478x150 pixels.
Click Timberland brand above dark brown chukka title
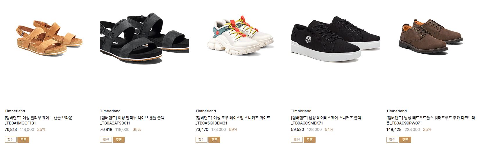point(397,111)
